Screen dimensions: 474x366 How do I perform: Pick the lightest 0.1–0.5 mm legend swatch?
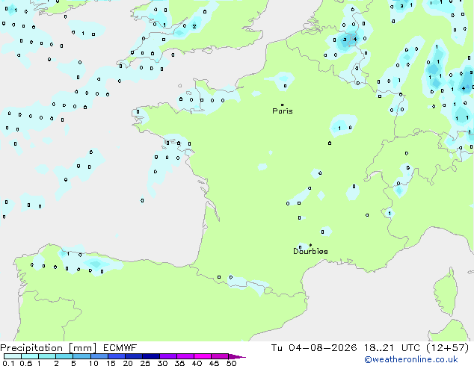pyautogui.click(x=13, y=356)
